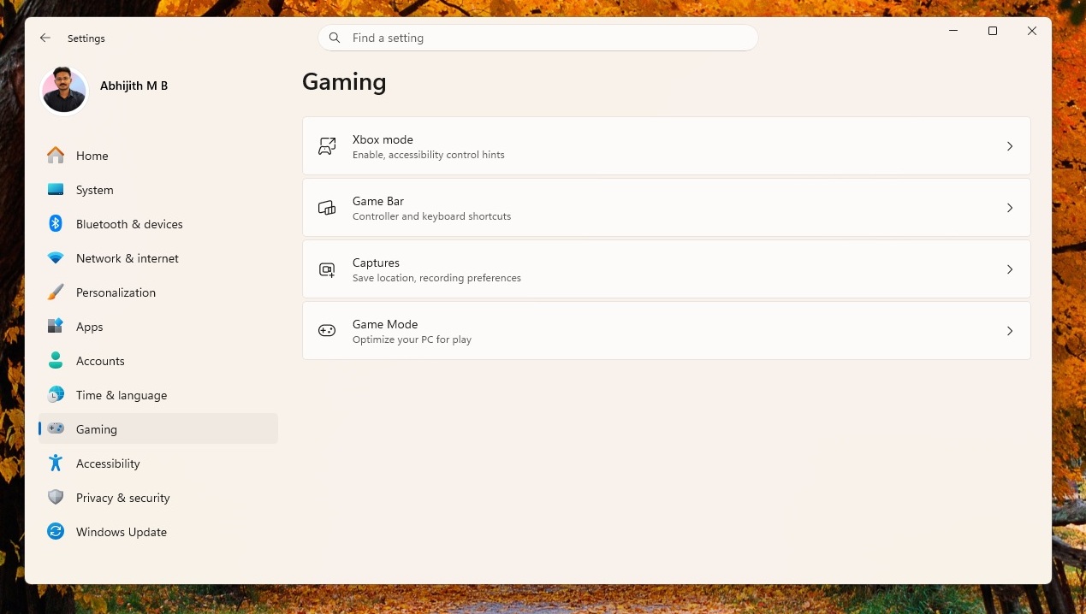Image resolution: width=1086 pixels, height=614 pixels.
Task: Open the Home settings page
Action: coord(158,156)
